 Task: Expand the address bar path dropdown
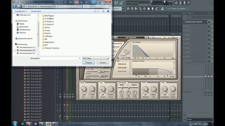(77, 6)
